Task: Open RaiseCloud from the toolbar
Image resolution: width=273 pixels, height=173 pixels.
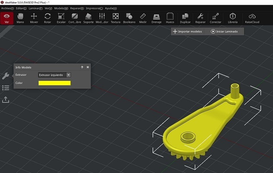Action: coord(252,18)
